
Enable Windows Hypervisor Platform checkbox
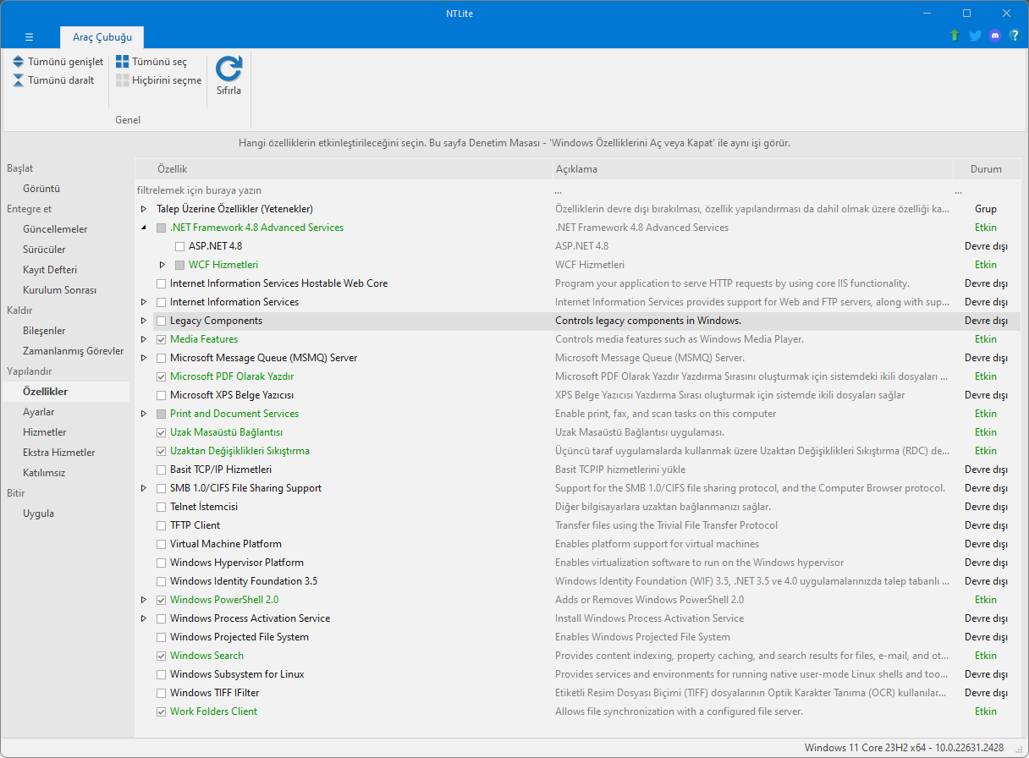coord(162,563)
